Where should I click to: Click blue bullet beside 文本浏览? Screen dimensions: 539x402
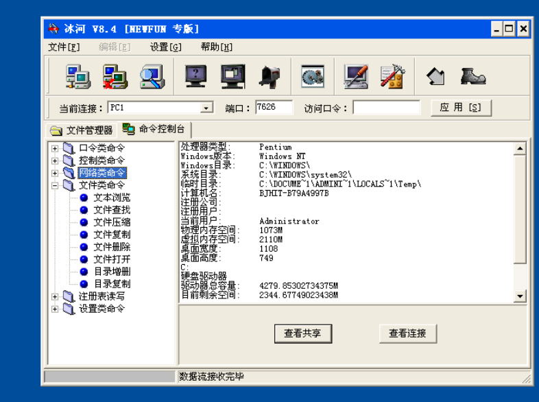point(84,198)
